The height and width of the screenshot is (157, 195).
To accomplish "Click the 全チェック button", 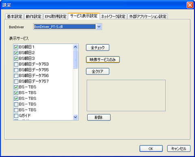I will (97, 47).
